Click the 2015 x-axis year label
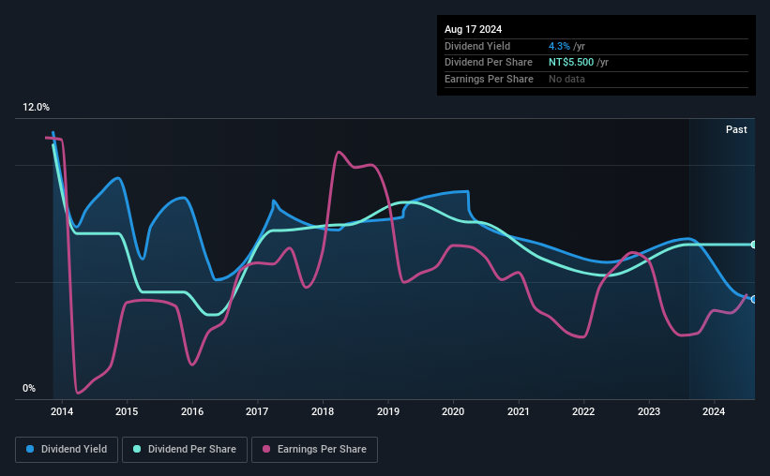Screen dimensions: 770x476 (127, 411)
